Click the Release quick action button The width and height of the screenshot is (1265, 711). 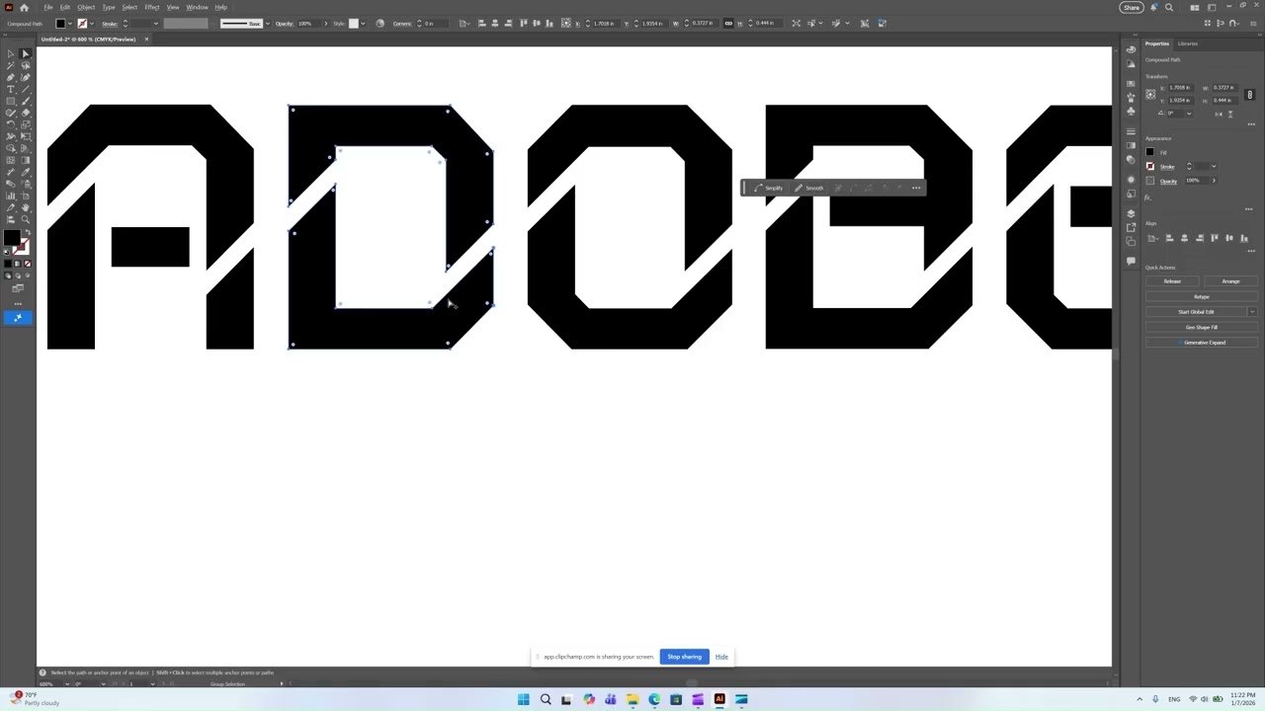(x=1172, y=281)
